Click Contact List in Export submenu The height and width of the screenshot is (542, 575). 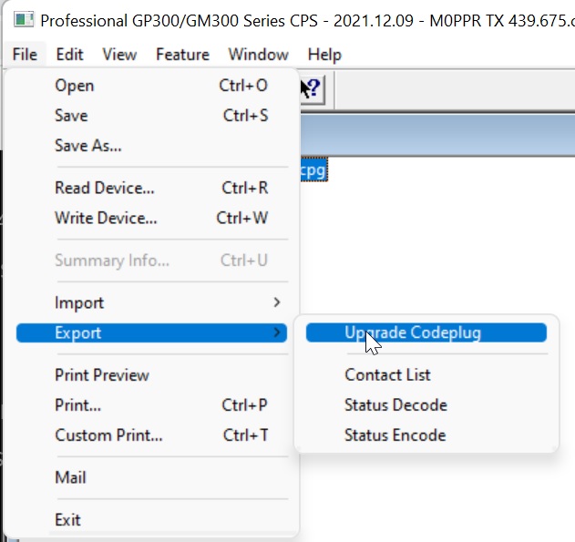(x=426, y=375)
